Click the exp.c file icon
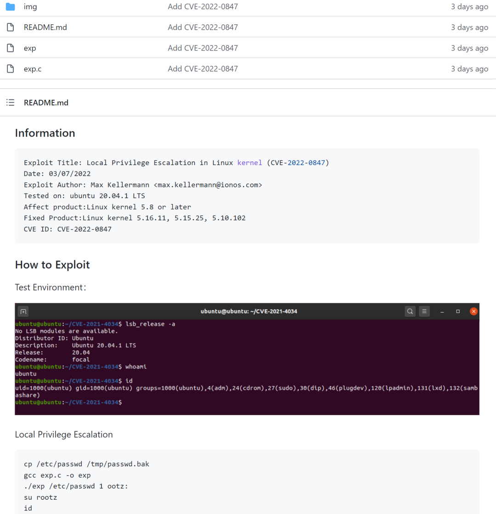496x514 pixels. click(x=11, y=69)
